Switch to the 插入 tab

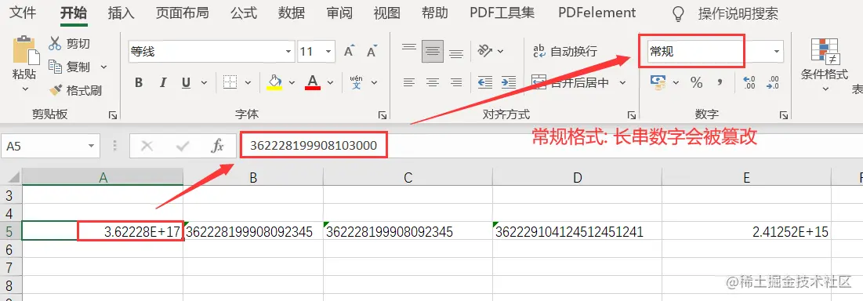pyautogui.click(x=121, y=13)
